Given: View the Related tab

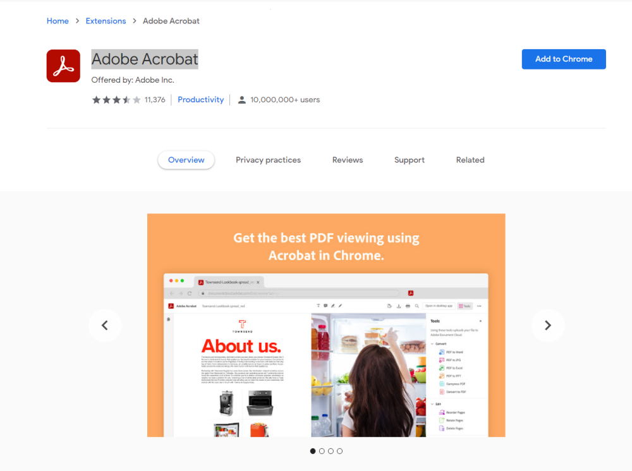Looking at the screenshot, I should 470,160.
